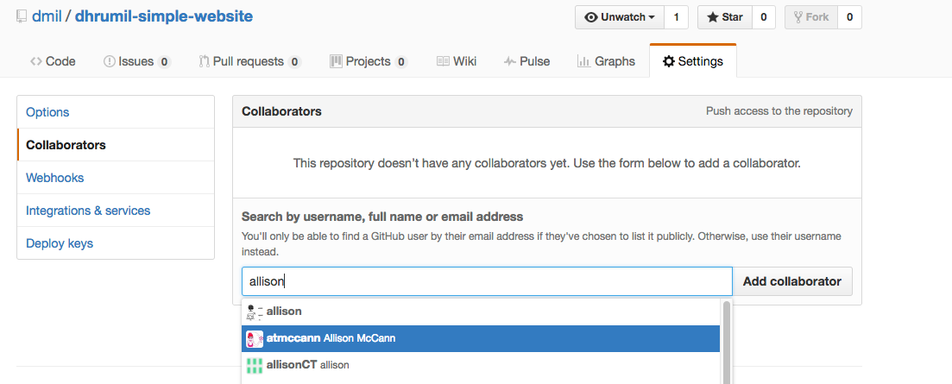
Task: Click the watchers count of 1
Action: point(677,17)
